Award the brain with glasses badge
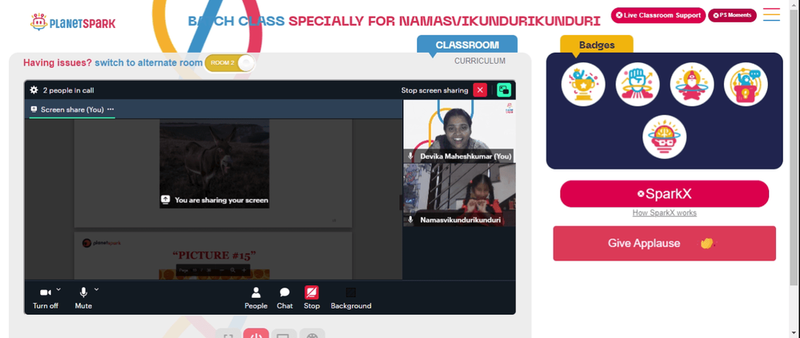The height and width of the screenshot is (338, 800). click(x=664, y=137)
